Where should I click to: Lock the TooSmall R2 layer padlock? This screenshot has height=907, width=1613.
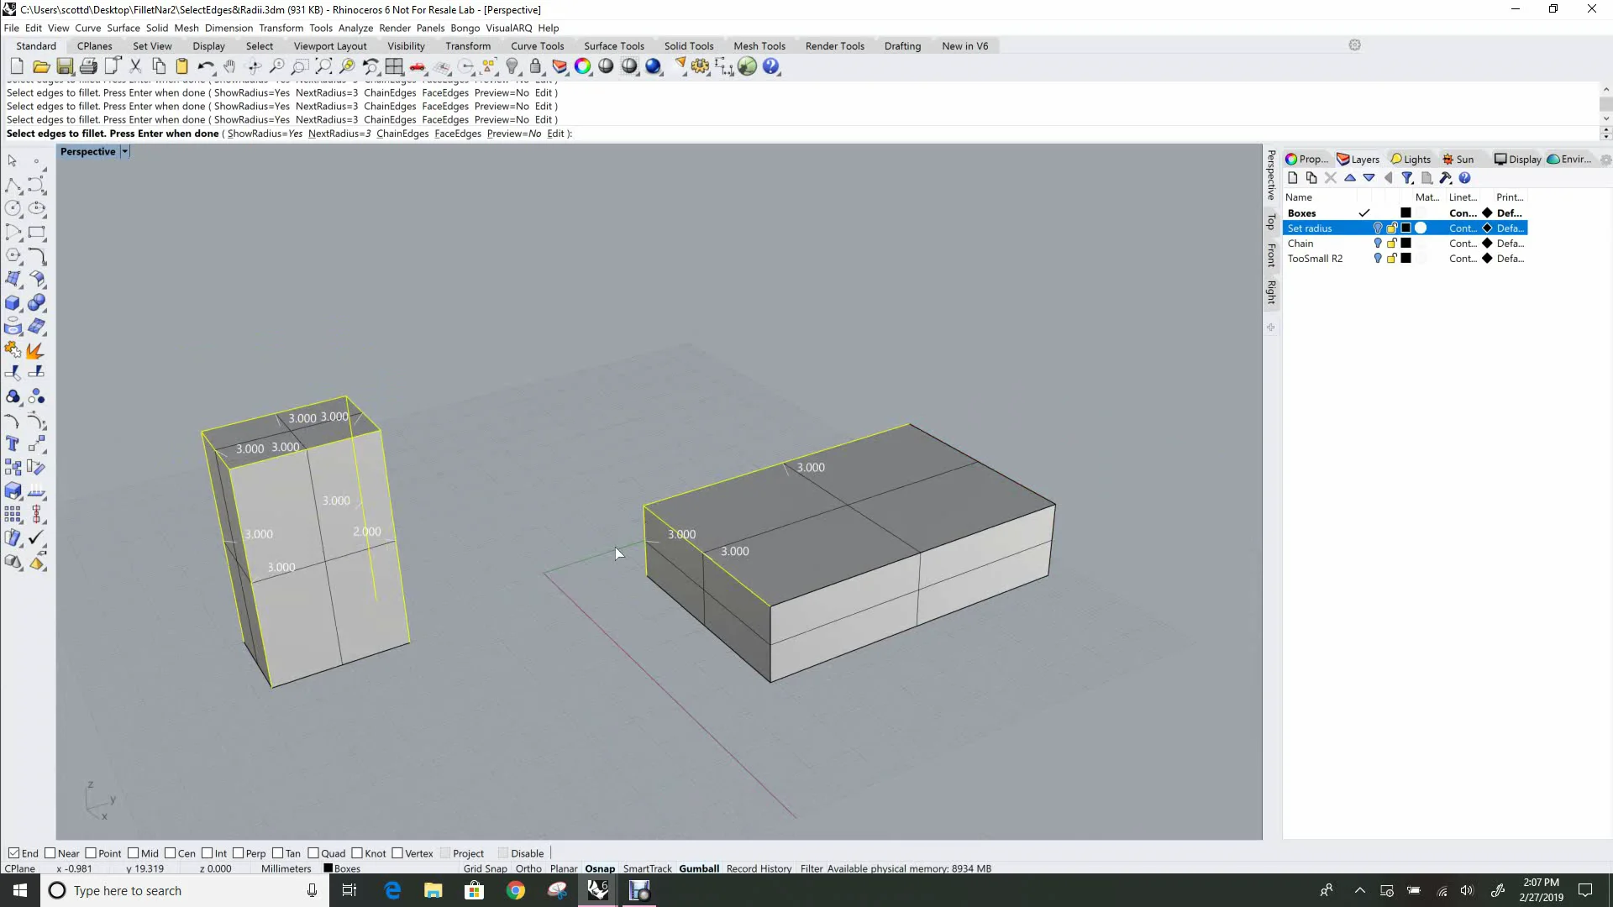tap(1391, 259)
